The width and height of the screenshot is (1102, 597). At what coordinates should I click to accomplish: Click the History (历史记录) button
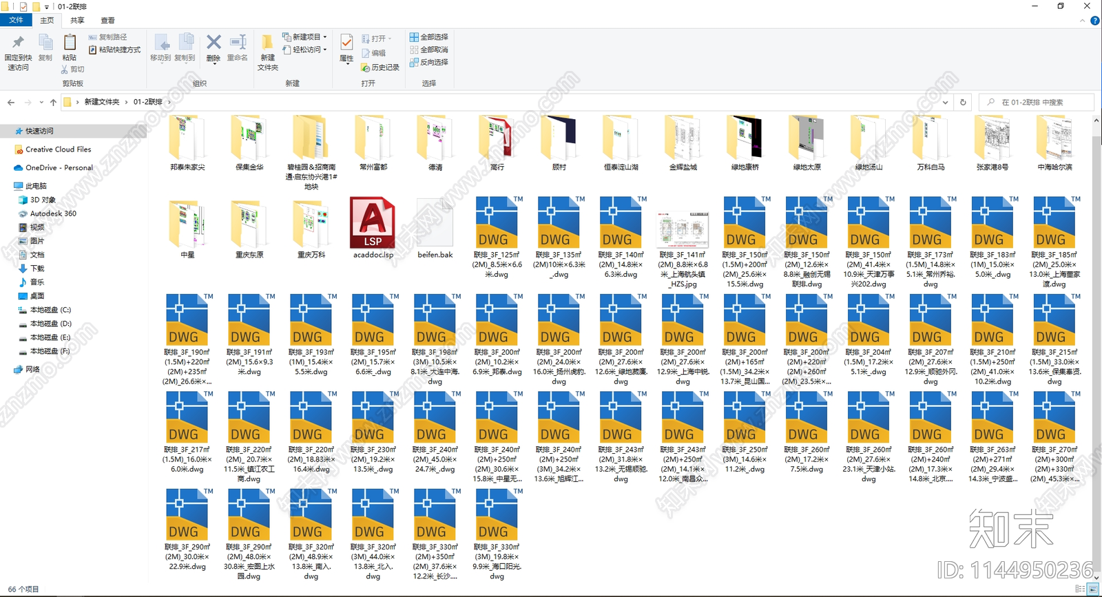[x=380, y=67]
